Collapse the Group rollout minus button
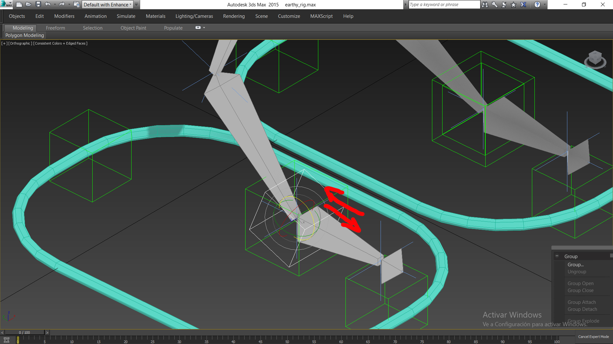 557,256
